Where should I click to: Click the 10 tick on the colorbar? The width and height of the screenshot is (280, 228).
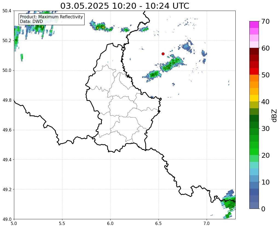coord(265,182)
